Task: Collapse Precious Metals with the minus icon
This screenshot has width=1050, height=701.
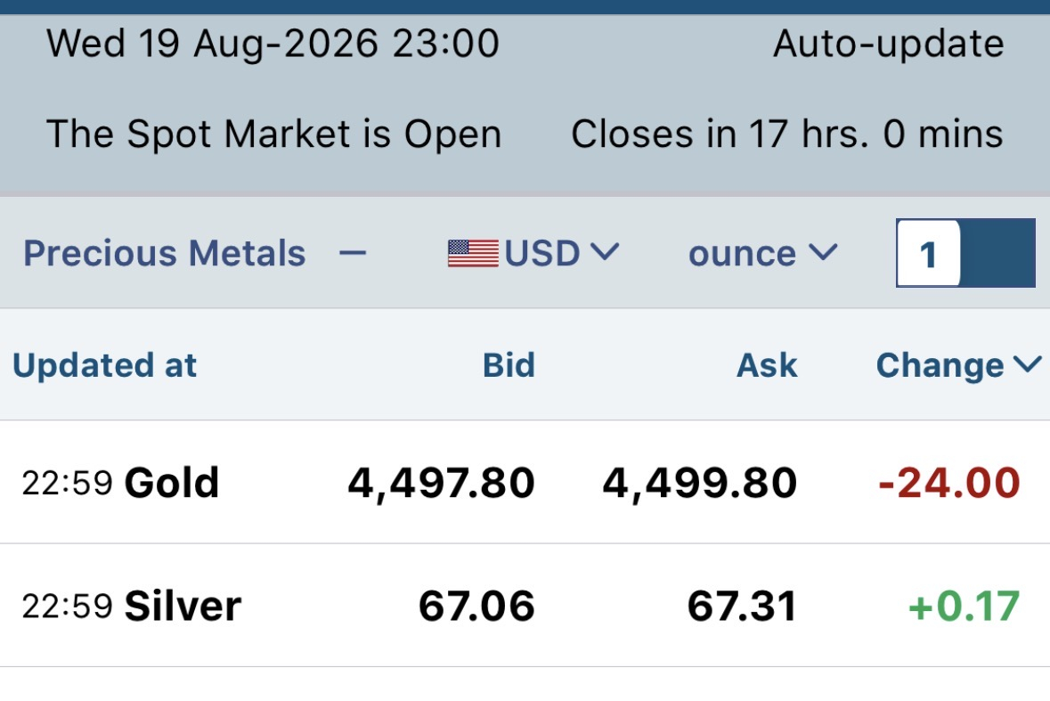Action: (x=353, y=253)
